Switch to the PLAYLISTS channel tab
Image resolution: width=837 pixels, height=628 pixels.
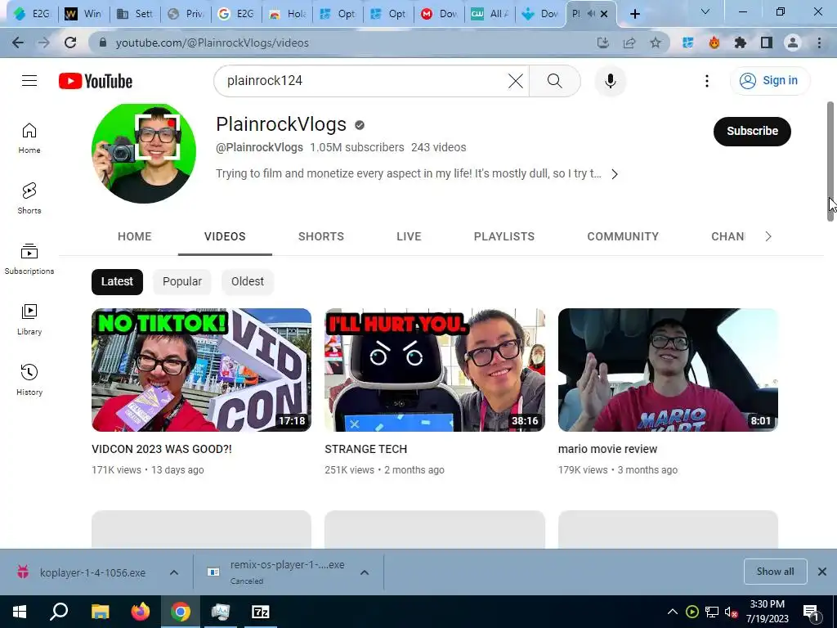click(x=504, y=236)
